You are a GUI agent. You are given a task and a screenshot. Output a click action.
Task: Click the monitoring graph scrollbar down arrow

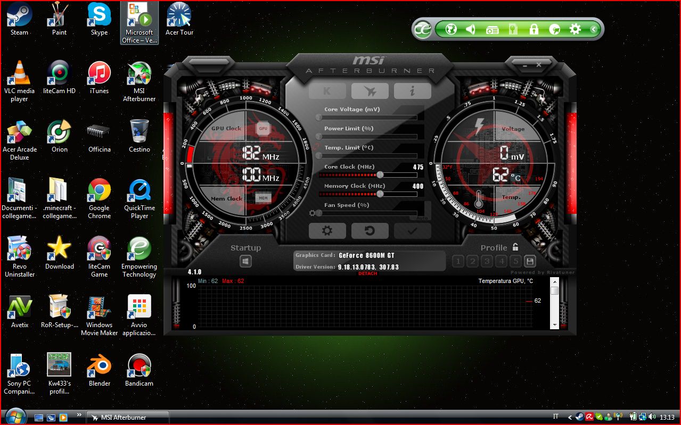coord(554,325)
